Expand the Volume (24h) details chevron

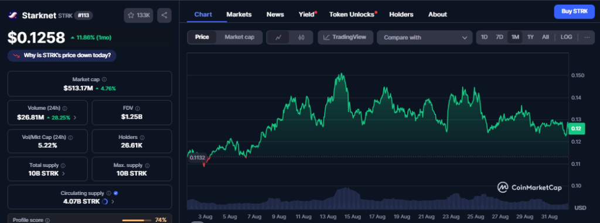tap(74, 117)
